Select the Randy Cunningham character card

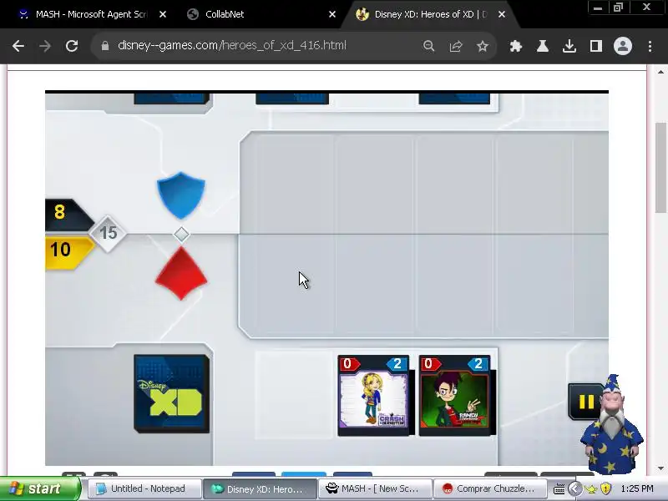(x=455, y=395)
